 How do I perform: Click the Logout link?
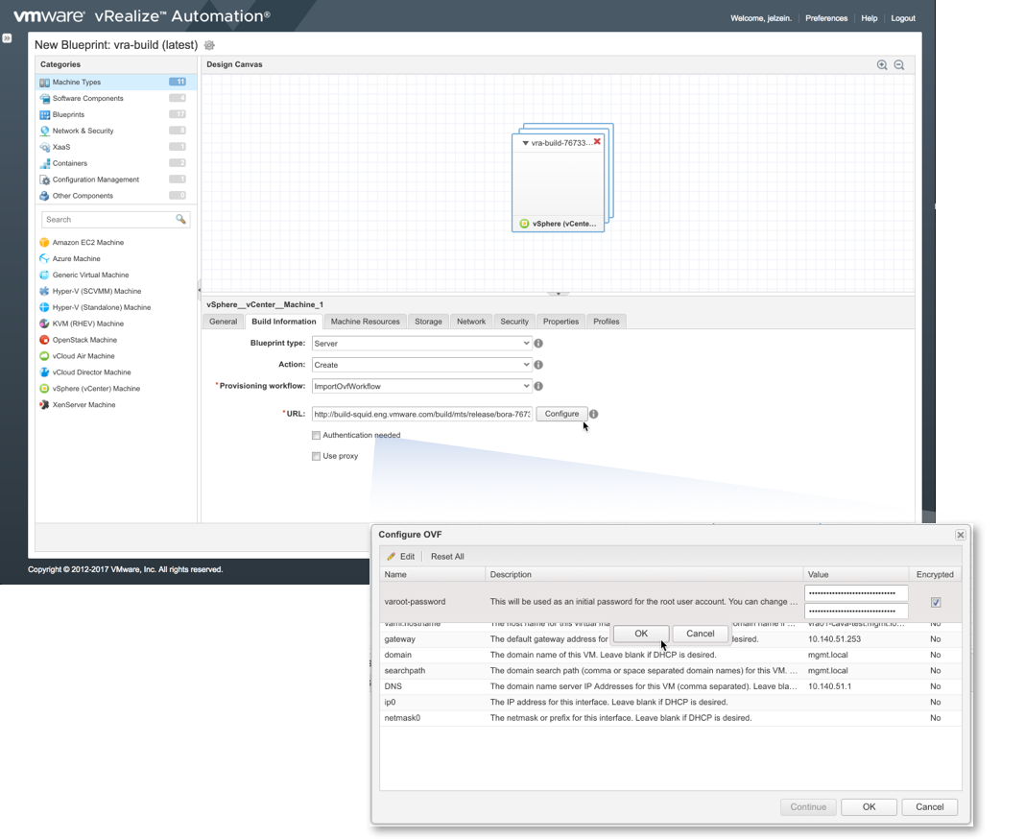(x=903, y=18)
